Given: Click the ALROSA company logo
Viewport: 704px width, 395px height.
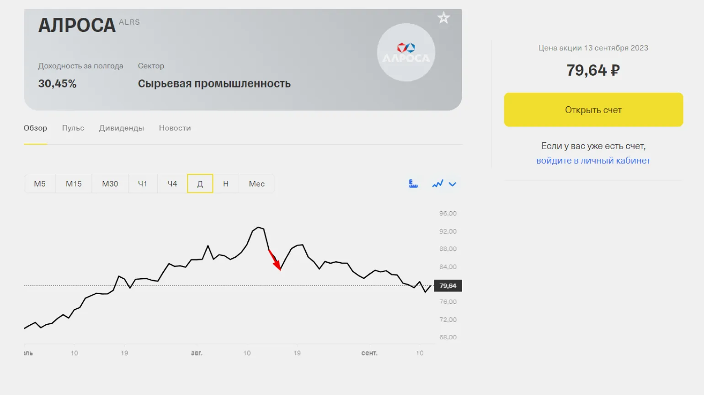Looking at the screenshot, I should pos(406,52).
